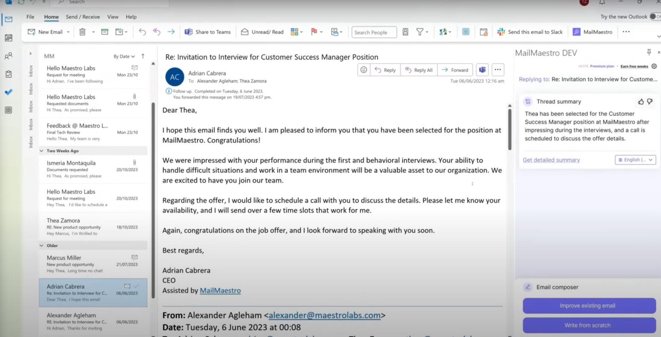
Task: Toggle the Try the new Outlook switch
Action: 655,17
